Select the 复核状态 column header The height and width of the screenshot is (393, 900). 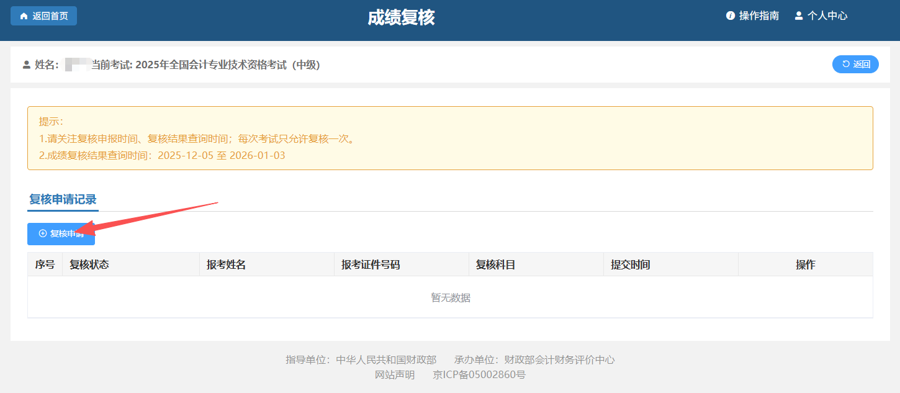coord(89,264)
